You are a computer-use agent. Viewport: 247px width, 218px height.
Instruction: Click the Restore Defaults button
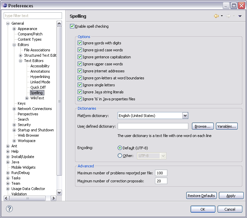tap(201, 196)
